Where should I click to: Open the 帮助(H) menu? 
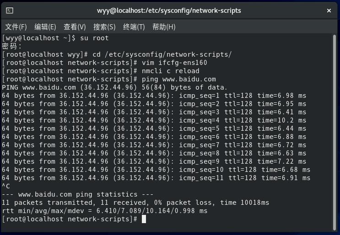click(x=164, y=27)
